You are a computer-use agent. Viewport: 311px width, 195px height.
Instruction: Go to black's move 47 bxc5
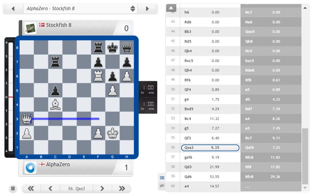(271, 61)
